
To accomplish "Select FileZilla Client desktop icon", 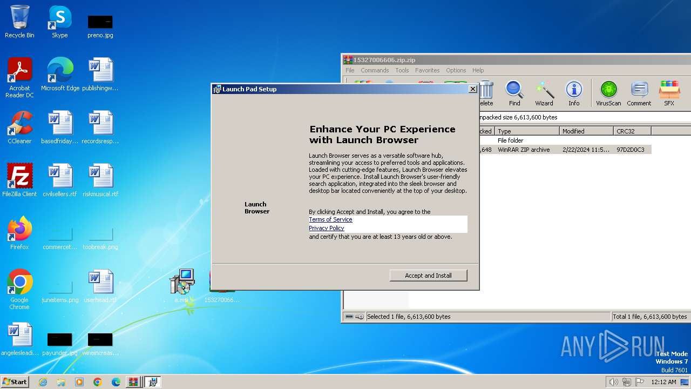I will (19, 180).
